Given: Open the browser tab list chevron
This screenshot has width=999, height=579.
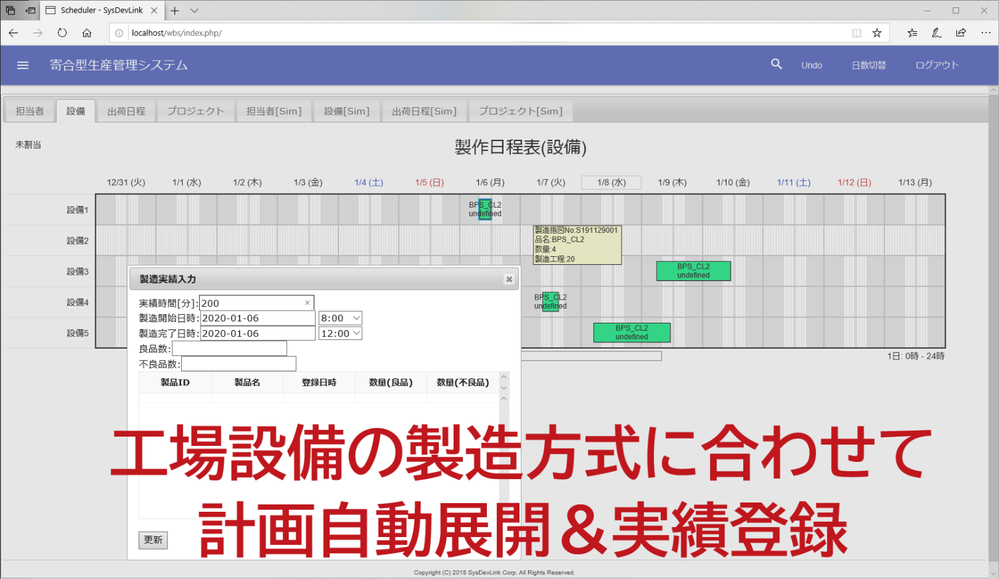Looking at the screenshot, I should [194, 11].
